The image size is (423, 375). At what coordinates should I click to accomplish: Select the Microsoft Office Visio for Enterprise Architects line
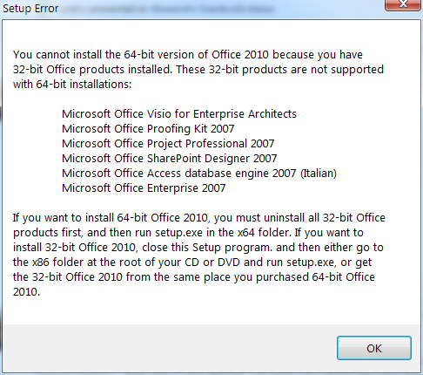pos(179,114)
